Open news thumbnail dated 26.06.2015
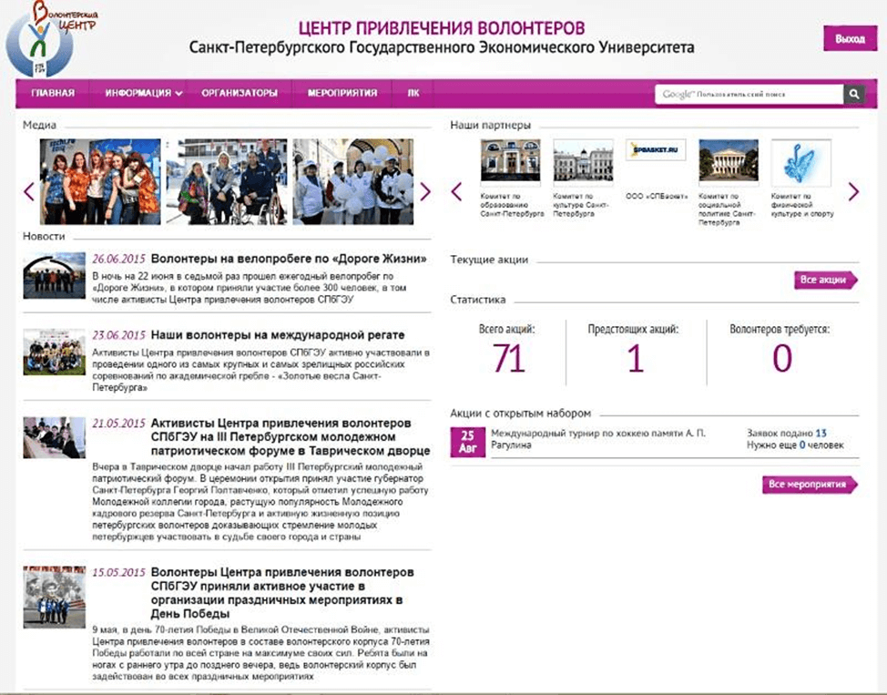The width and height of the screenshot is (887, 695). 55,276
